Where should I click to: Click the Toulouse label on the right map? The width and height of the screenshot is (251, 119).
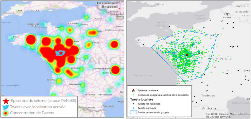coord(208,96)
